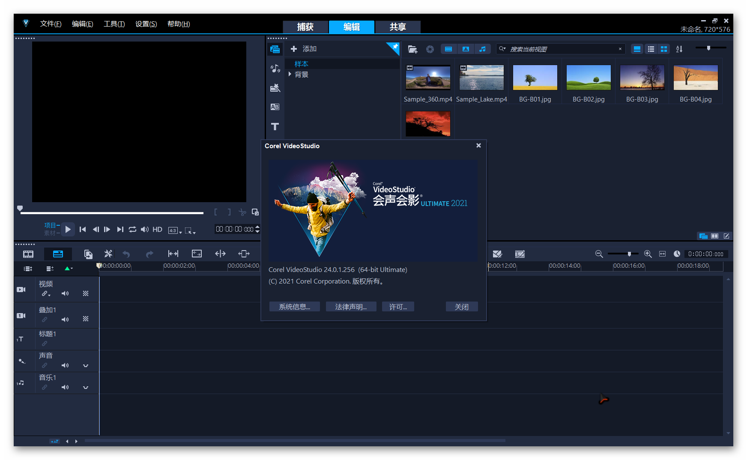Image resolution: width=747 pixels, height=460 pixels.
Task: Open the Tools wrench icon in timeline toolbar
Action: (108, 254)
